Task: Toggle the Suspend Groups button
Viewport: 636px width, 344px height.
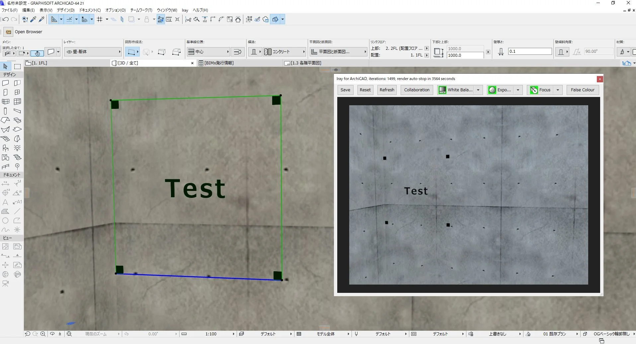Action: coord(161,19)
